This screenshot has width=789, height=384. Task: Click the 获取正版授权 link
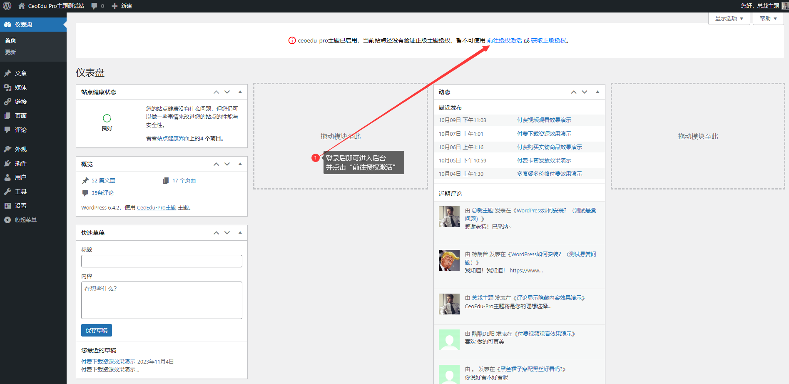548,40
